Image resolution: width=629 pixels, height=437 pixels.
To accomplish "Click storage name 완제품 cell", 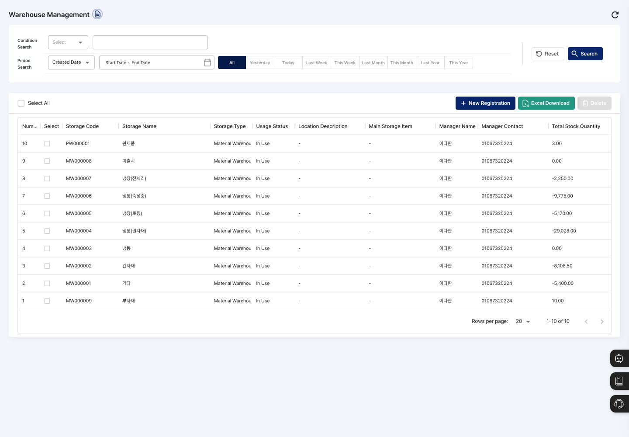I will [x=128, y=144].
